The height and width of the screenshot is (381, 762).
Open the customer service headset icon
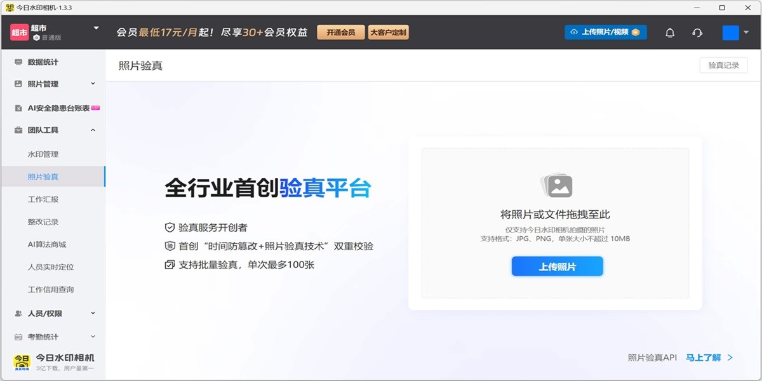coord(697,32)
